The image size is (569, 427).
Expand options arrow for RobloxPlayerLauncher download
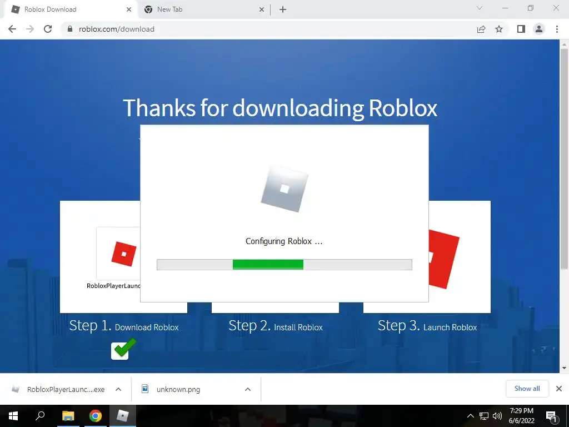click(x=118, y=389)
